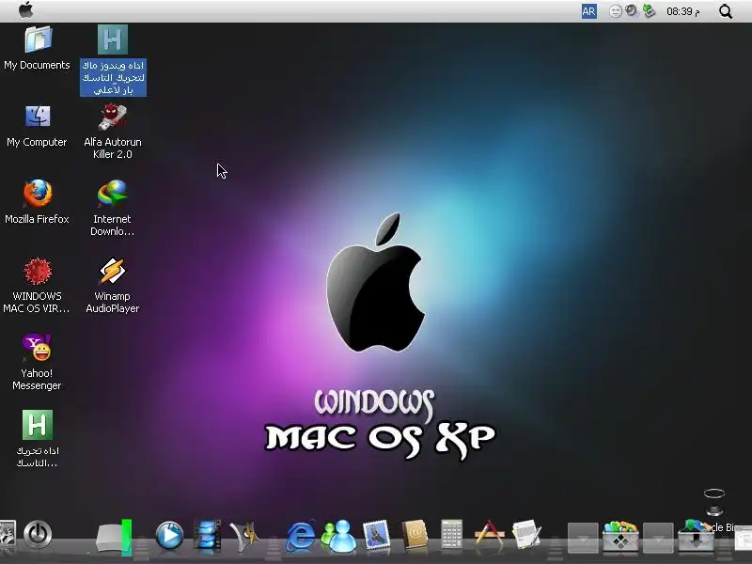Screen dimensions: 752x564
Task: Open the film strip video dock icon
Action: click(x=207, y=535)
